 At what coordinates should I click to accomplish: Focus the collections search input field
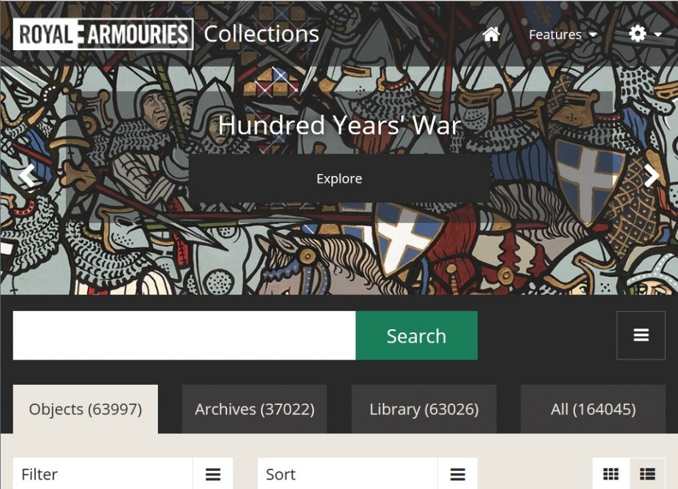click(x=184, y=336)
